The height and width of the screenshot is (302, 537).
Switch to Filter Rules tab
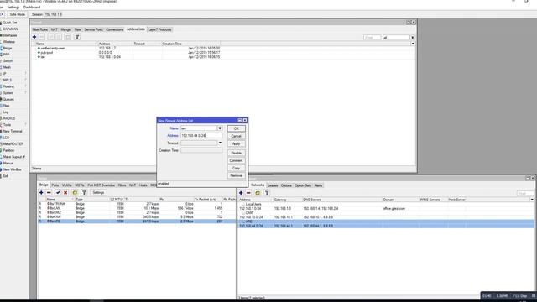point(40,30)
